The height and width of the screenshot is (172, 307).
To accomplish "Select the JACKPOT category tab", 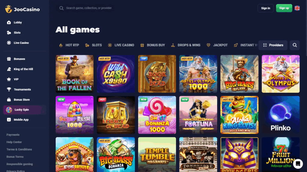I will click(x=217, y=45).
